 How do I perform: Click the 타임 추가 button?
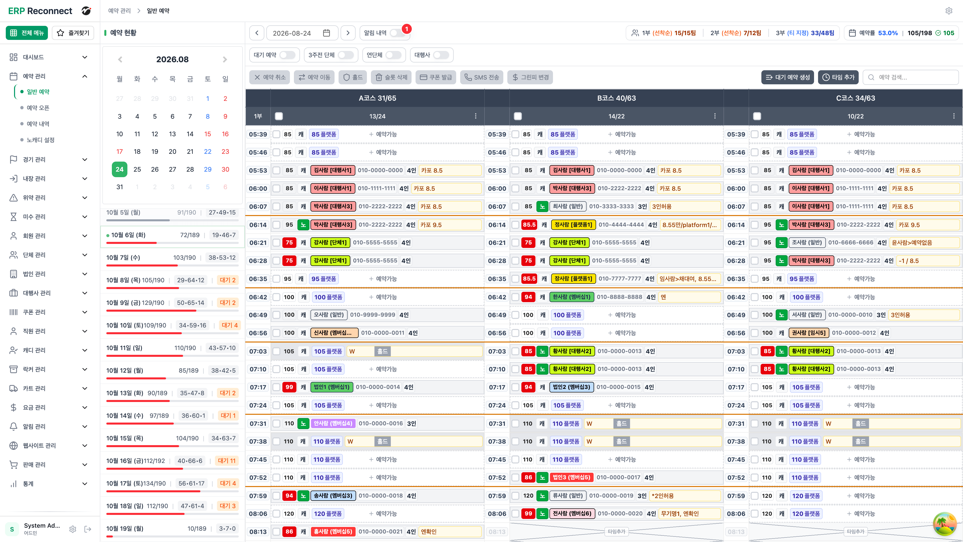[838, 78]
